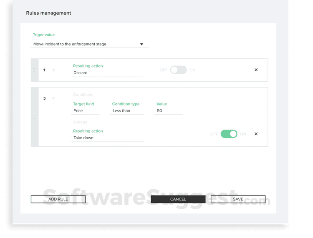The width and height of the screenshot is (313, 238).
Task: Click the Value field containing 50
Action: pos(169,110)
